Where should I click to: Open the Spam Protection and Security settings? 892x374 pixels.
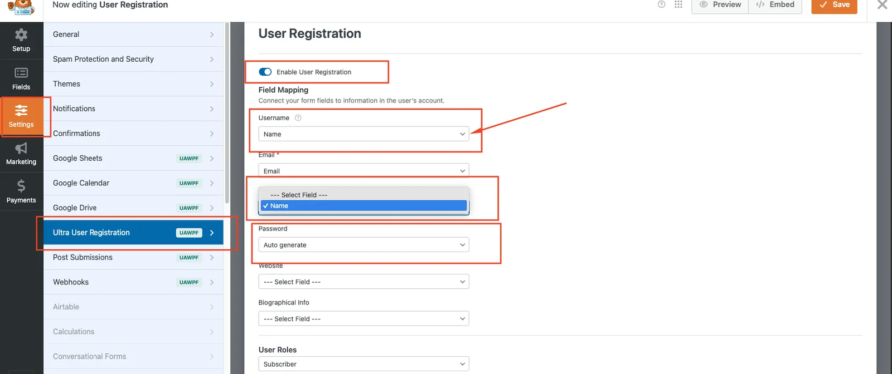click(x=133, y=59)
